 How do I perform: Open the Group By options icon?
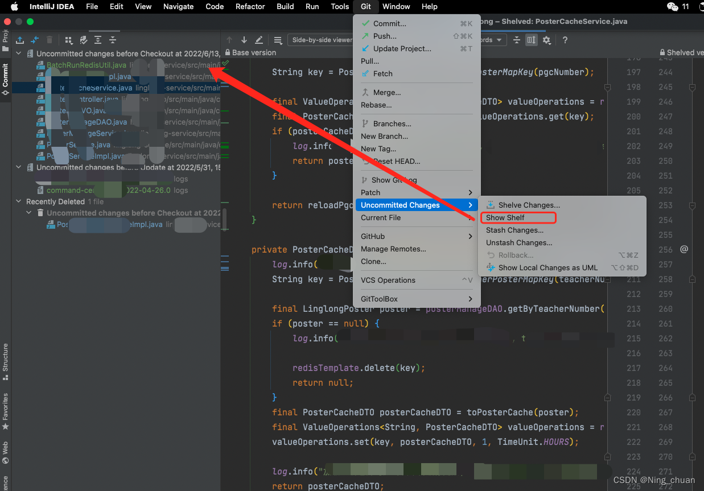tap(69, 40)
